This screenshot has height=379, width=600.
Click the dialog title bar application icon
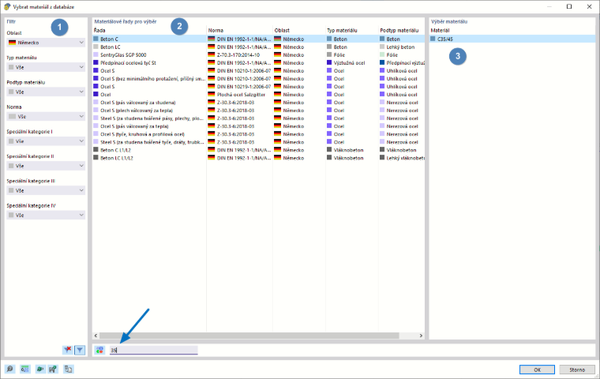click(7, 6)
